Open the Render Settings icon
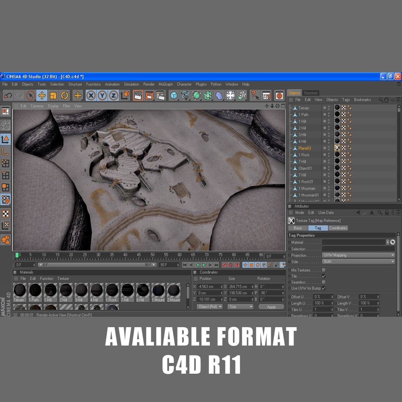 (x=161, y=96)
